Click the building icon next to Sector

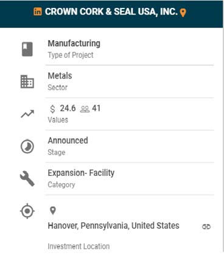(27, 82)
